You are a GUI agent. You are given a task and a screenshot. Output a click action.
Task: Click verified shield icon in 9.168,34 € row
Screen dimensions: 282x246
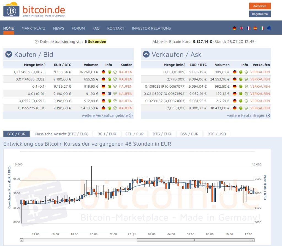click(115, 72)
